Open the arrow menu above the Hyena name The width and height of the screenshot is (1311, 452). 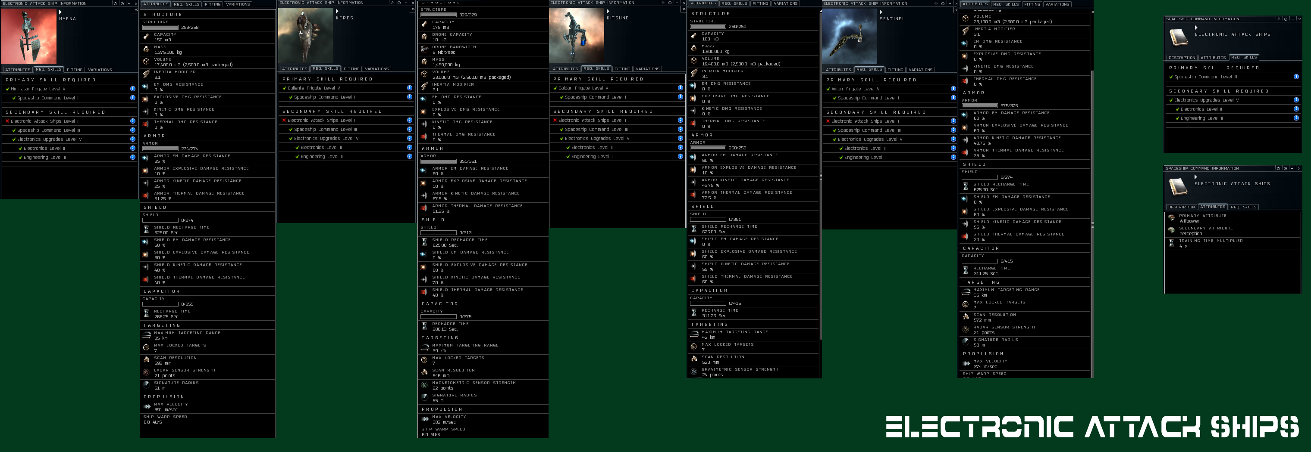(x=60, y=12)
